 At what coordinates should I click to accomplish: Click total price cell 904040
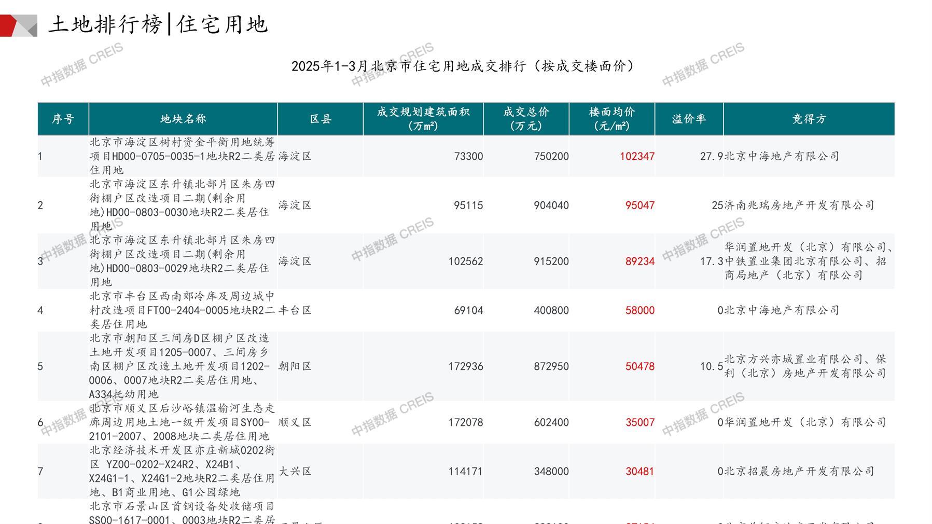tap(551, 205)
